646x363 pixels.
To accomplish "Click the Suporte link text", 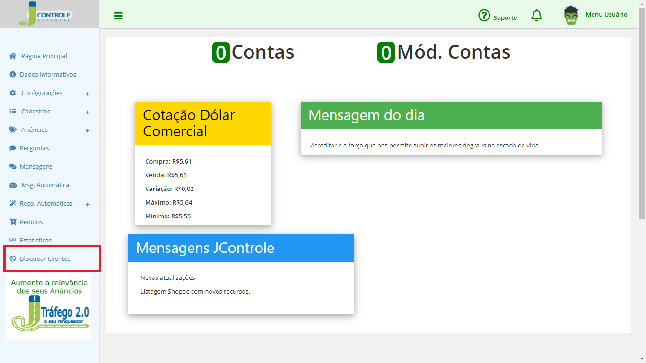I will (x=505, y=17).
